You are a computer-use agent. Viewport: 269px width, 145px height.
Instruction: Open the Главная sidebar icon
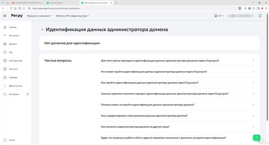(5, 27)
